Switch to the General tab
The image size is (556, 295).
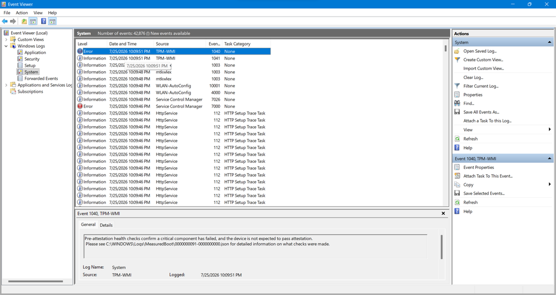click(x=88, y=224)
